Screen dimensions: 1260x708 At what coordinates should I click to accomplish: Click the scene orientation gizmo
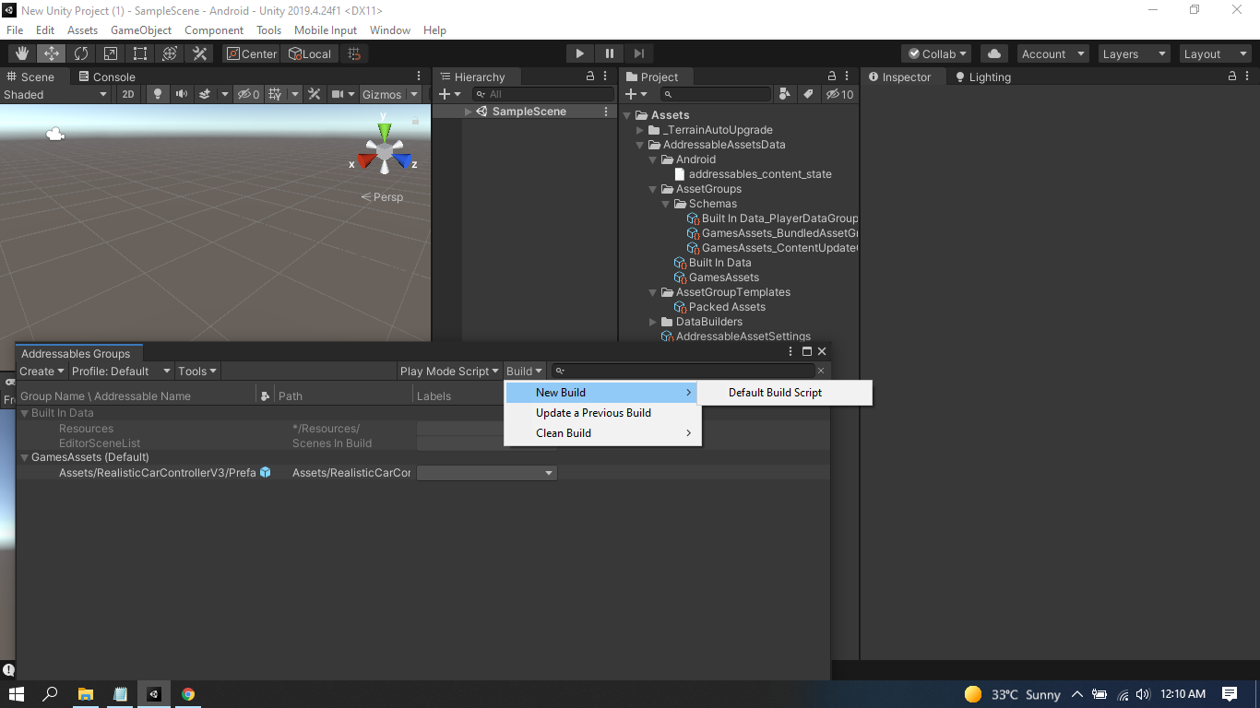click(x=384, y=151)
